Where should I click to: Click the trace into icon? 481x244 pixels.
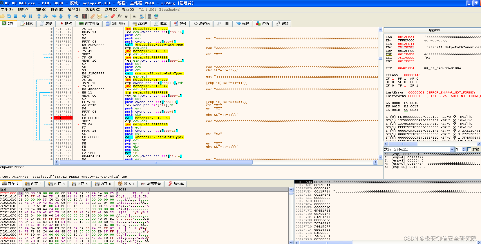[x=54, y=16]
